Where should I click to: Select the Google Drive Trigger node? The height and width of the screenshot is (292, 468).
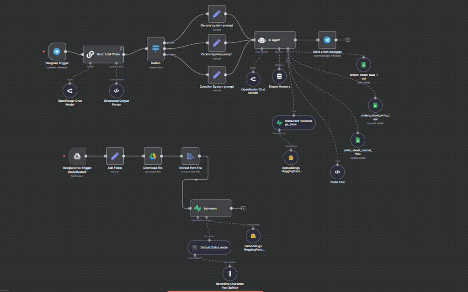click(x=77, y=156)
